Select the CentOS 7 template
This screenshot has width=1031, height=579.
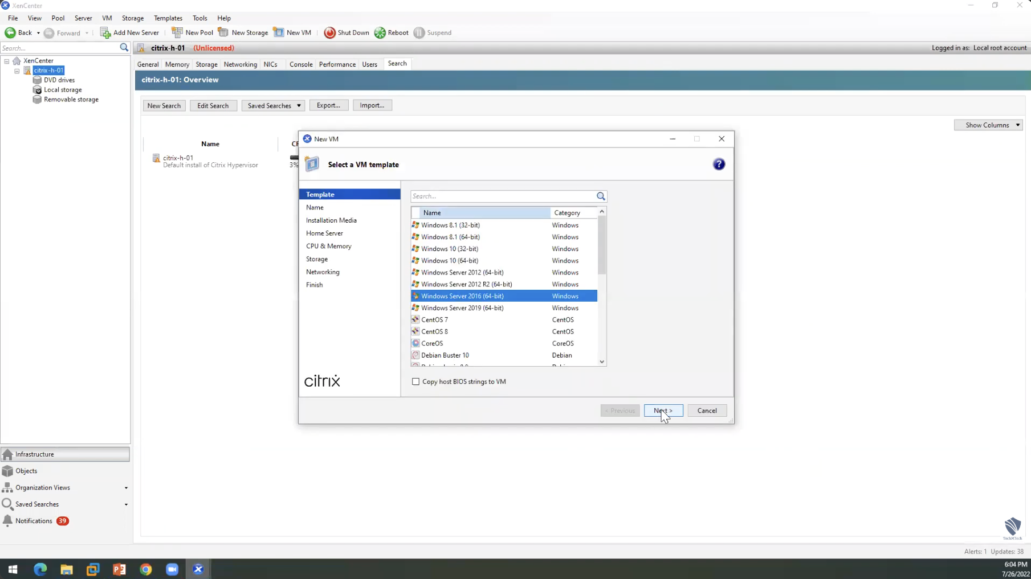(x=504, y=320)
